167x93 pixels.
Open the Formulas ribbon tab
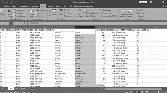(35, 6)
